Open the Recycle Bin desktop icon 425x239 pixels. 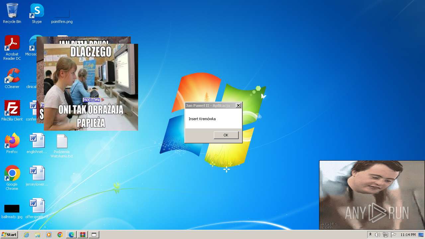click(x=12, y=13)
